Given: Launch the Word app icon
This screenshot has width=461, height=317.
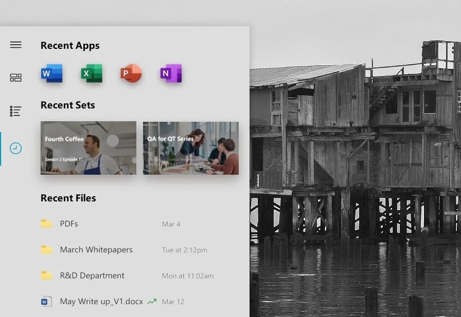Looking at the screenshot, I should click(52, 73).
